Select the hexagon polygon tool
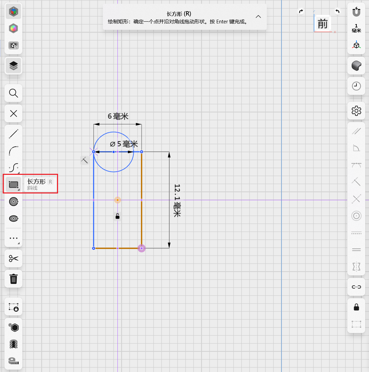 pyautogui.click(x=13, y=327)
